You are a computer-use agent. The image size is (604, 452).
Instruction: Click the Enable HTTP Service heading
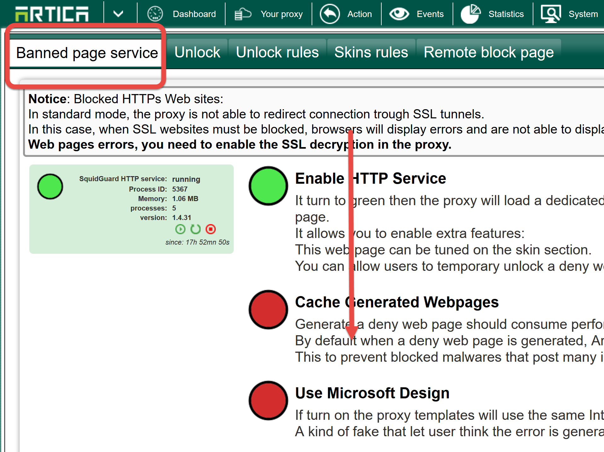coord(371,179)
